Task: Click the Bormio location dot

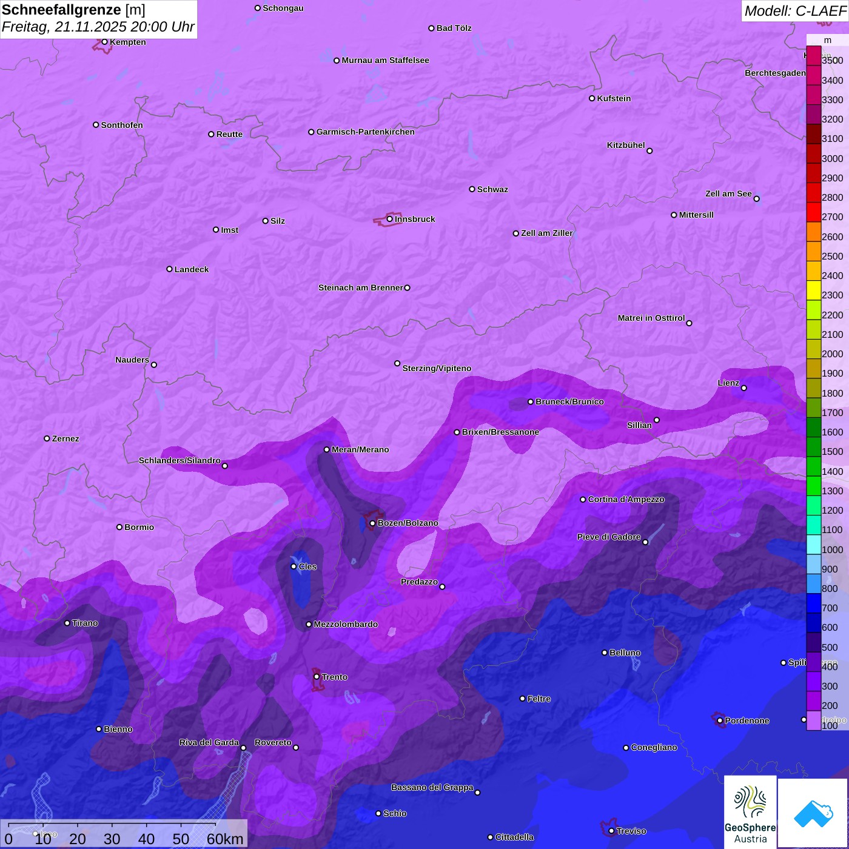Action: 119,527
